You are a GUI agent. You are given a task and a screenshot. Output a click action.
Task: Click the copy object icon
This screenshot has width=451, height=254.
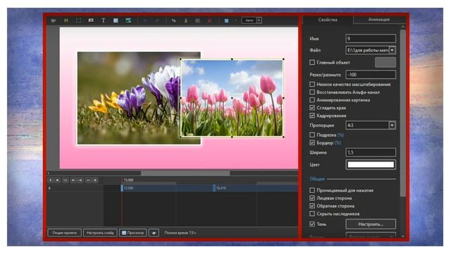[x=173, y=20]
